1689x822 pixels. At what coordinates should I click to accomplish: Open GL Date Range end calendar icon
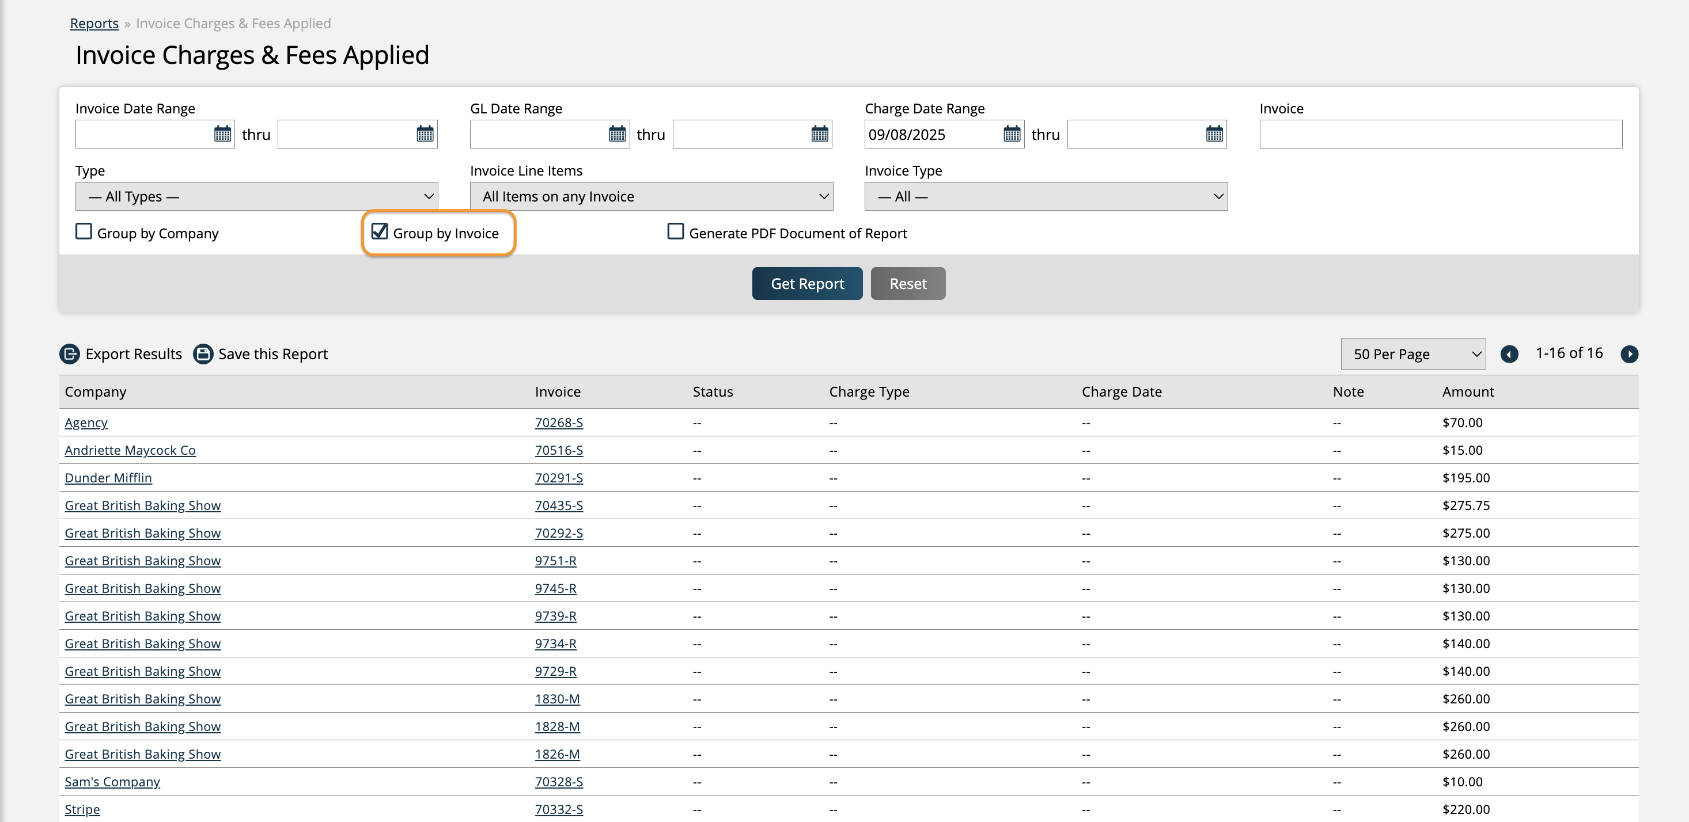point(820,134)
